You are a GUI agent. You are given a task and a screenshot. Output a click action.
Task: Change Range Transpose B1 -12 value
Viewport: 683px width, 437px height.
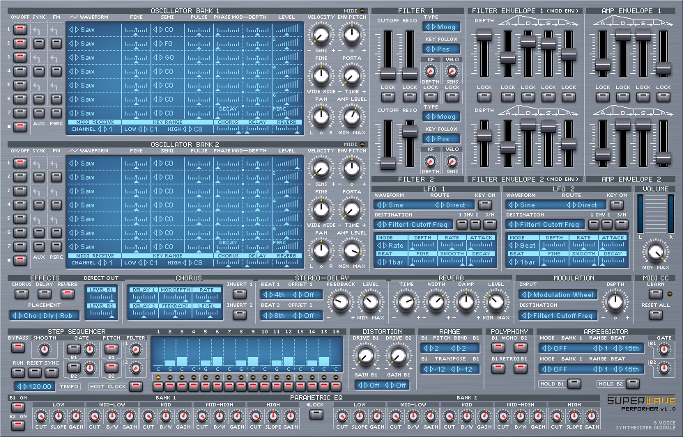coord(435,370)
